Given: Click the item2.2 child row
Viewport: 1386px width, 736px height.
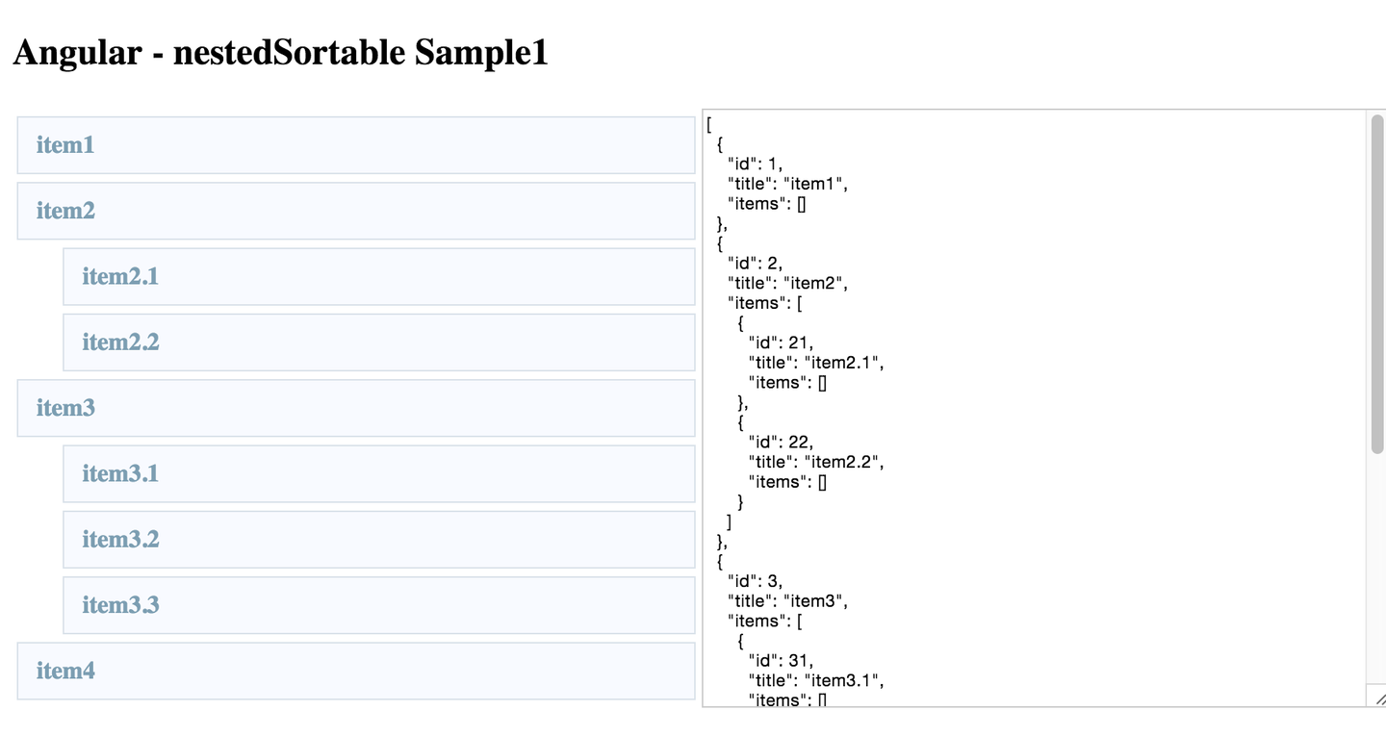Looking at the screenshot, I should (x=378, y=343).
